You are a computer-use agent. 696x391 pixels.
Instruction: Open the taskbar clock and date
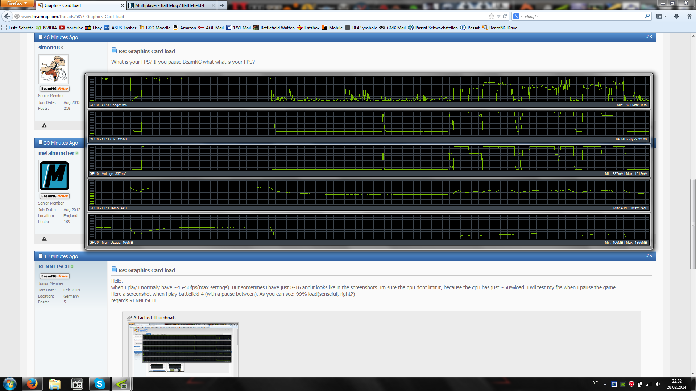(676, 384)
